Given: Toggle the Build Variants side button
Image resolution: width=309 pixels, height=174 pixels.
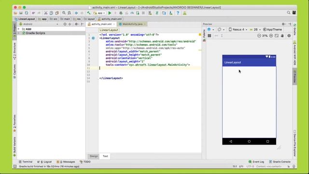Looking at the screenshot, I should point(14,147).
